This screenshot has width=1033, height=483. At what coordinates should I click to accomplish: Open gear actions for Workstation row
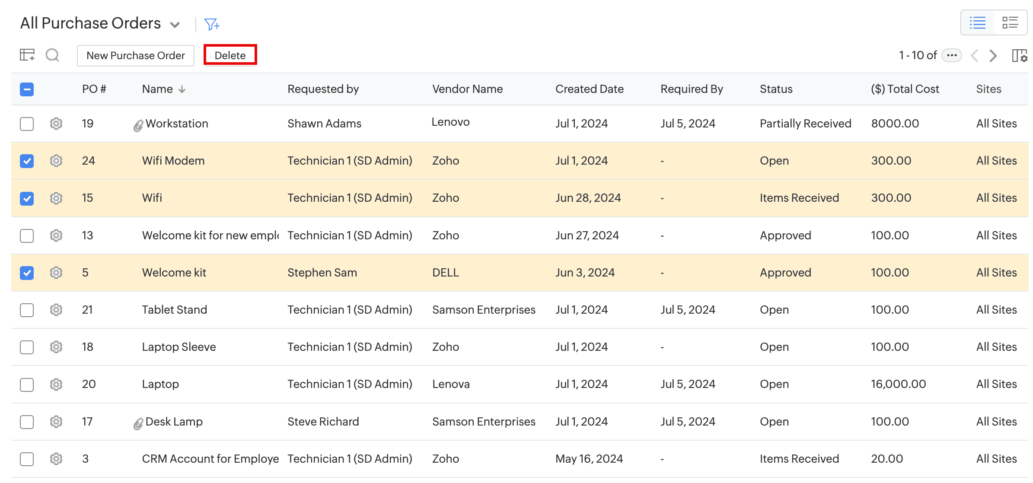56,124
